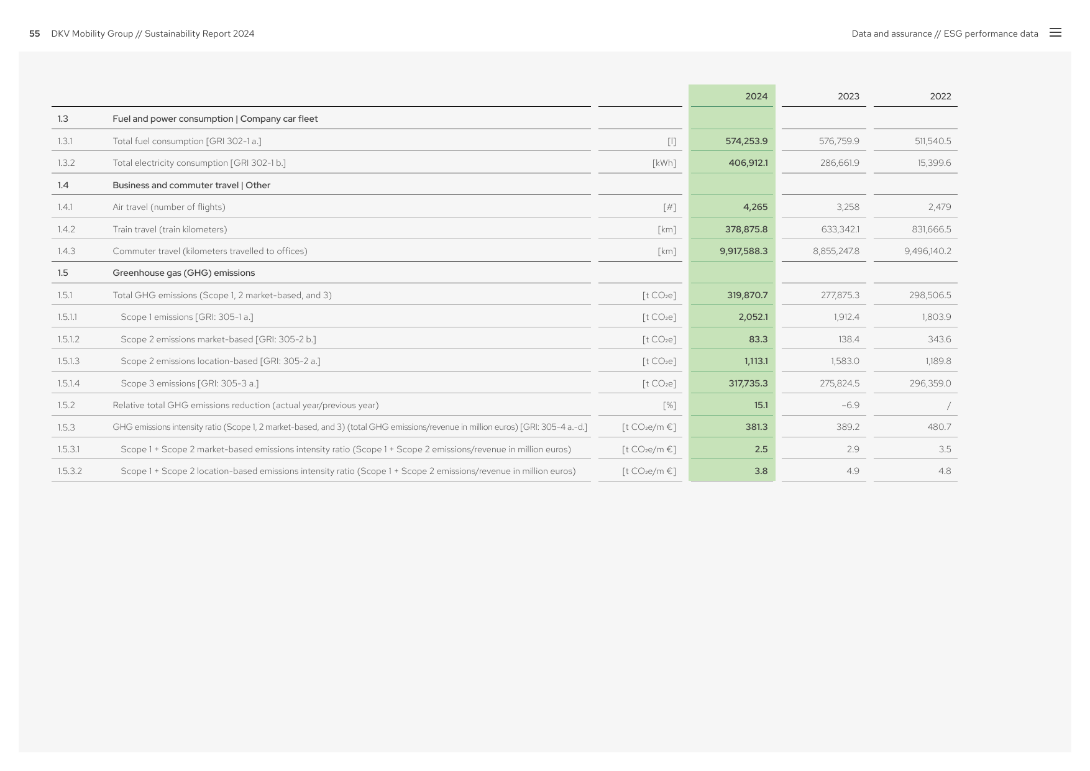1090x771 pixels.
Task: Click 'Total electricity consumption [GRI 302-1 b.]' row label
Action: [x=199, y=163]
